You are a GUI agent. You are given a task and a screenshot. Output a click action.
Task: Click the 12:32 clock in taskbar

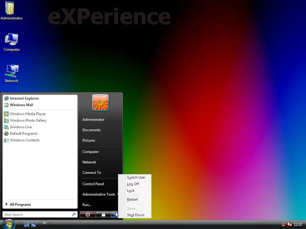[x=298, y=225]
